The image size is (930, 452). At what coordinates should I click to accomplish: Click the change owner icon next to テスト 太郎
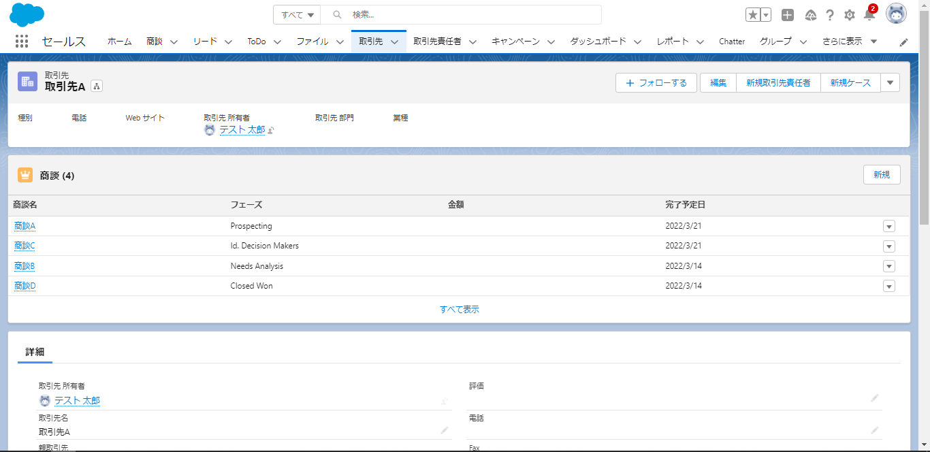271,130
